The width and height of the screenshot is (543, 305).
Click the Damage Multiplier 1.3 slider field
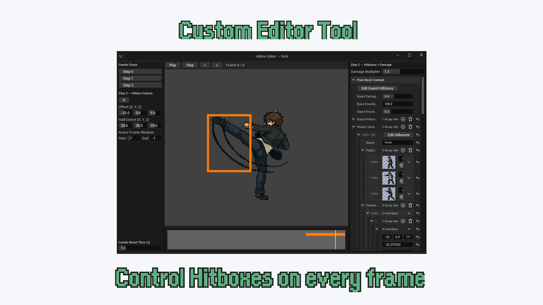tap(403, 72)
